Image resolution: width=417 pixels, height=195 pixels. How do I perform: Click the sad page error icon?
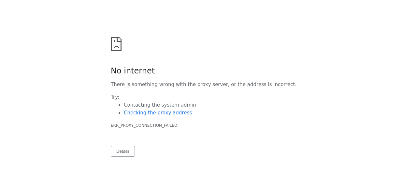(x=116, y=44)
